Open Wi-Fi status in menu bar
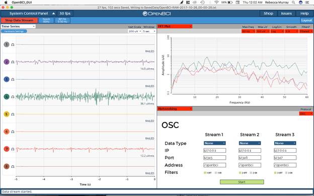 [x=216, y=3]
